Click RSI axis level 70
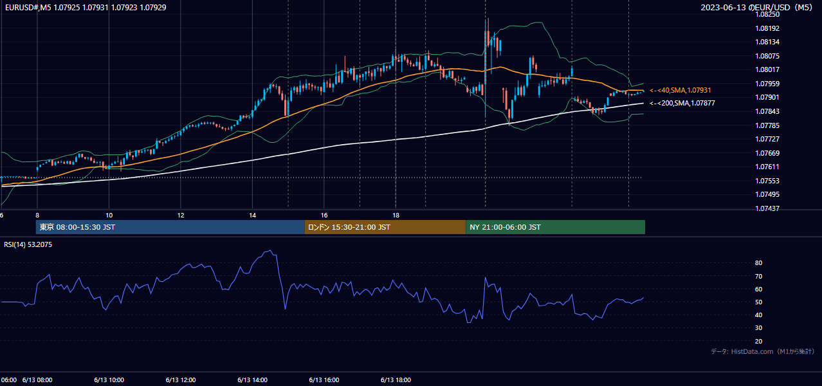Viewport: 822px width, 386px height. pyautogui.click(x=759, y=276)
